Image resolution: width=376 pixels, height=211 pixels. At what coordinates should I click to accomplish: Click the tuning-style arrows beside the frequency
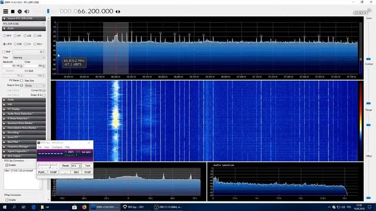click(118, 12)
